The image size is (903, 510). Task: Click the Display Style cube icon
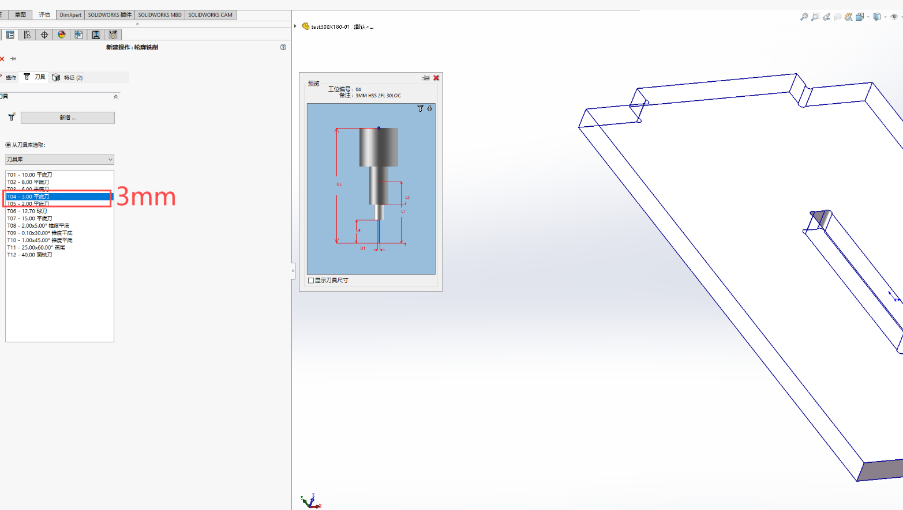click(877, 17)
